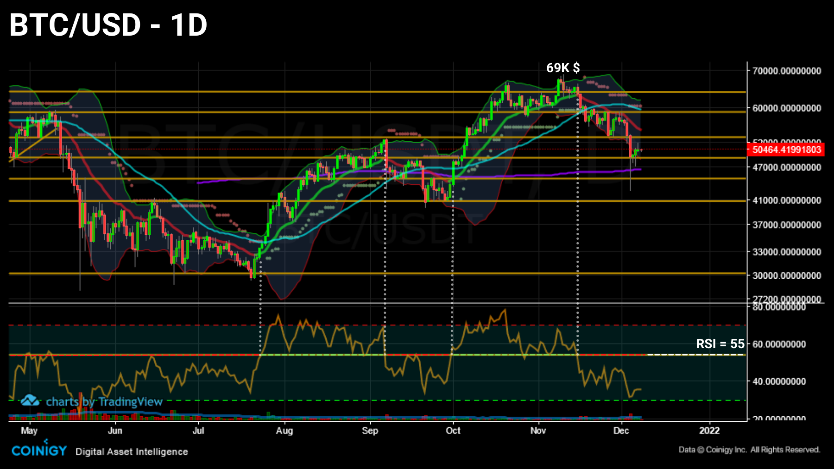Toggle the red dashed RSI overbought line
This screenshot has width=834, height=469.
tap(324, 325)
